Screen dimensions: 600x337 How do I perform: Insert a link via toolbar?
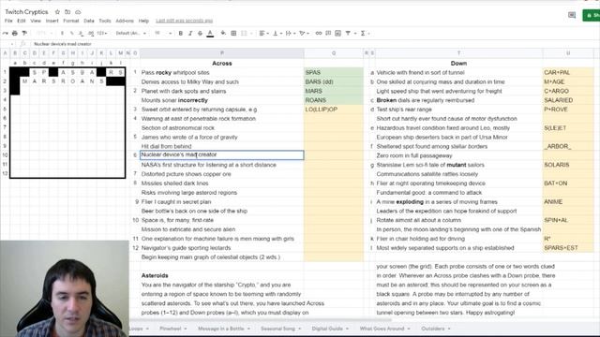click(x=319, y=34)
